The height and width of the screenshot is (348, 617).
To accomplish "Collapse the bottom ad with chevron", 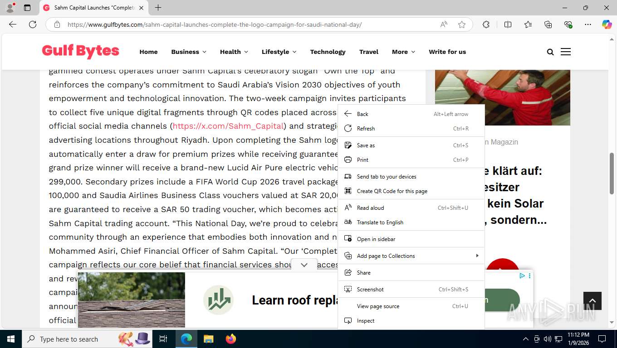I will (x=304, y=265).
